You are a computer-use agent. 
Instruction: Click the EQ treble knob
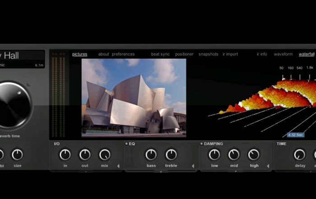pos(171,155)
